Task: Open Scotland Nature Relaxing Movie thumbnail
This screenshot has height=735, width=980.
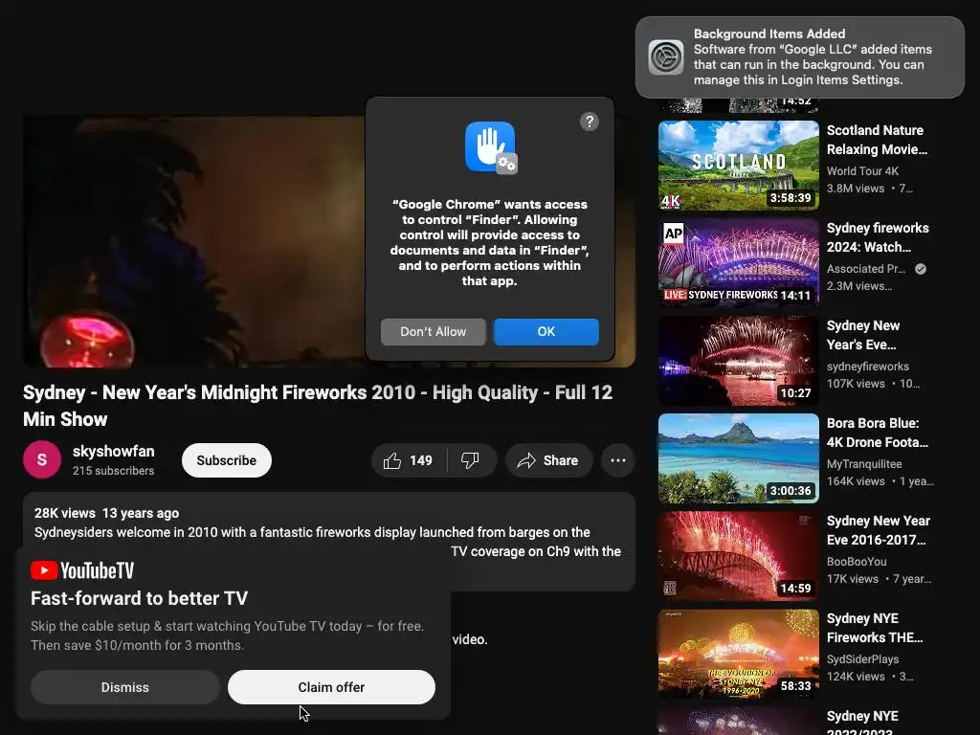Action: (738, 166)
